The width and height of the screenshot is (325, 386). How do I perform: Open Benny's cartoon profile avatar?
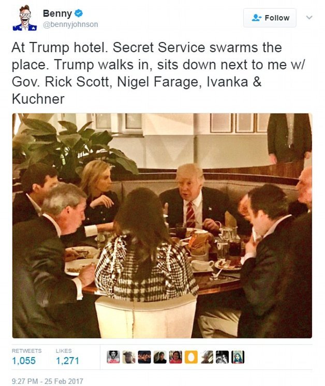[x=25, y=18]
